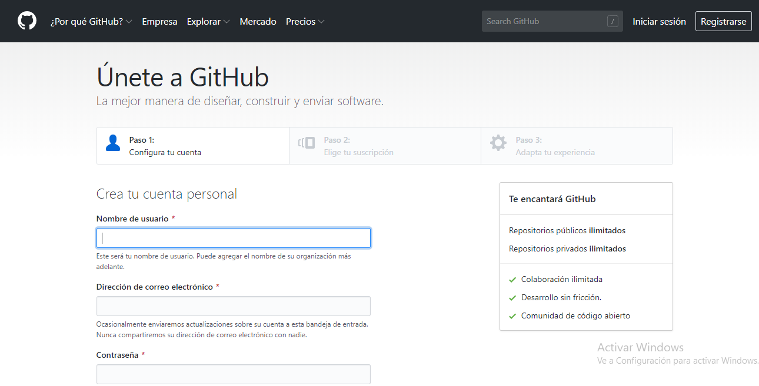This screenshot has width=759, height=386.
Task: Click the blue person icon for Paso 1
Action: point(113,143)
